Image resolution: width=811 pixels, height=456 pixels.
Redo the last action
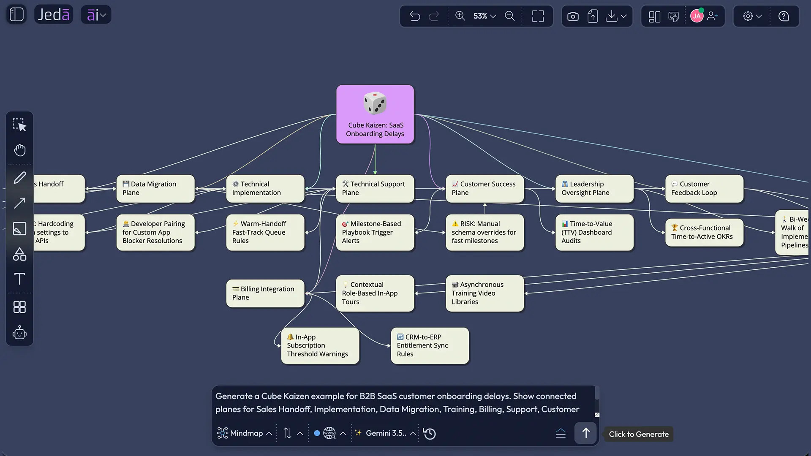click(434, 16)
